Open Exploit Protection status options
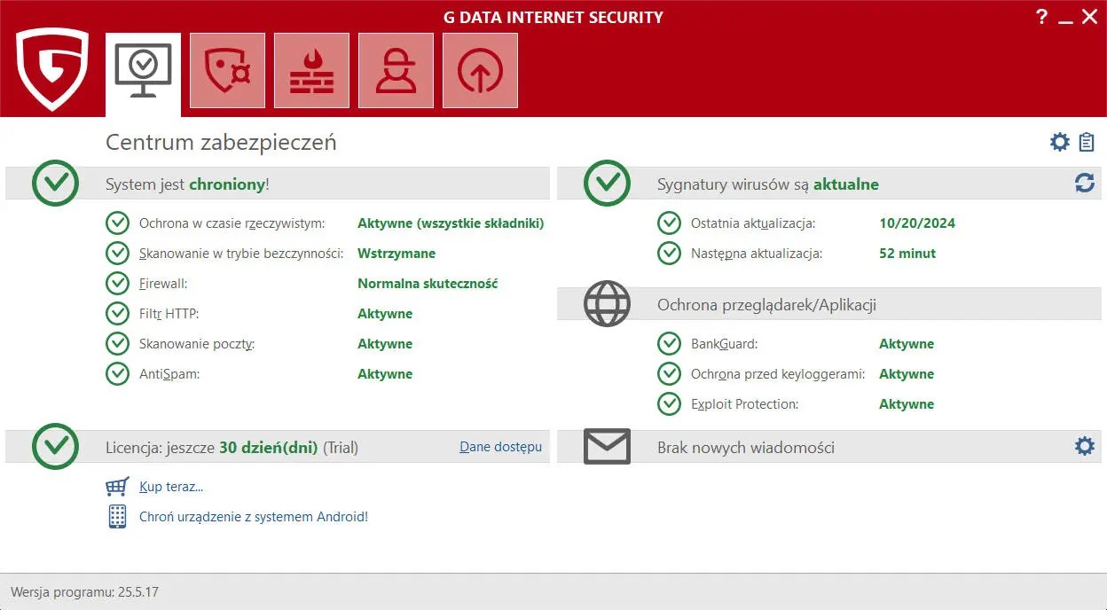Image resolution: width=1107 pixels, height=610 pixels. coord(907,403)
